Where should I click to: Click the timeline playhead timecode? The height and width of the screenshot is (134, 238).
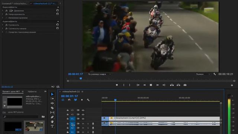(x=70, y=96)
